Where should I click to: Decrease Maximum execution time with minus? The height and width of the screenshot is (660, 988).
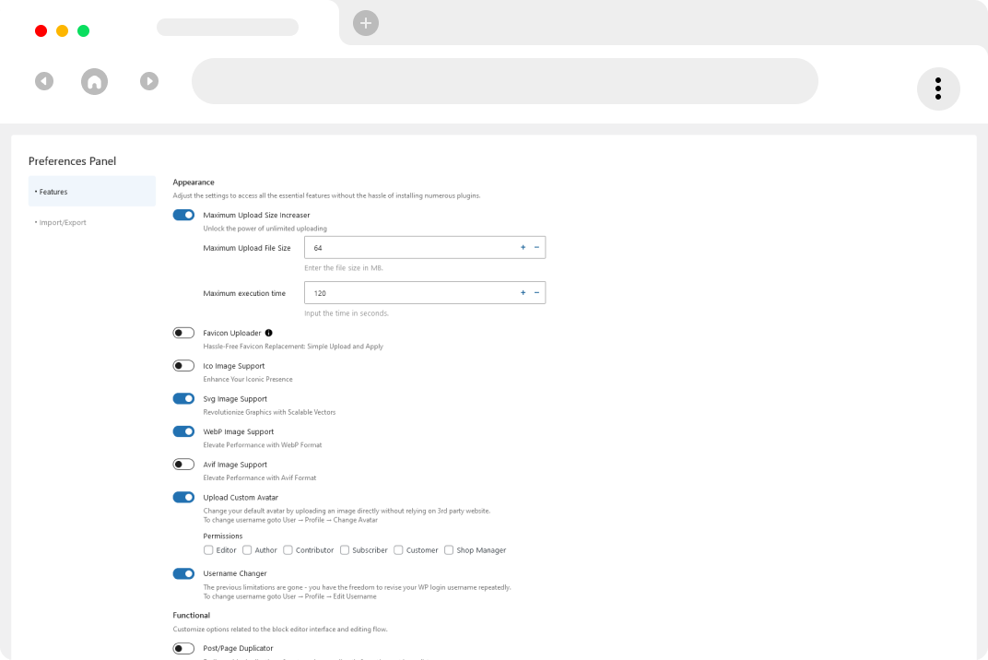(x=536, y=293)
